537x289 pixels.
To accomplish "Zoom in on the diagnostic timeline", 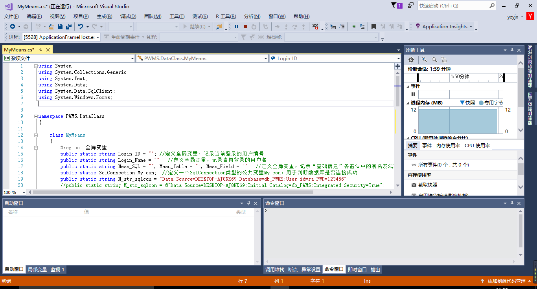I will tap(424, 60).
